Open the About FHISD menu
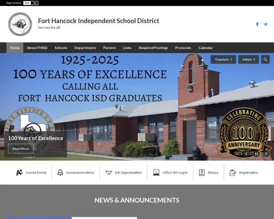This screenshot has height=219, width=274. [37, 47]
